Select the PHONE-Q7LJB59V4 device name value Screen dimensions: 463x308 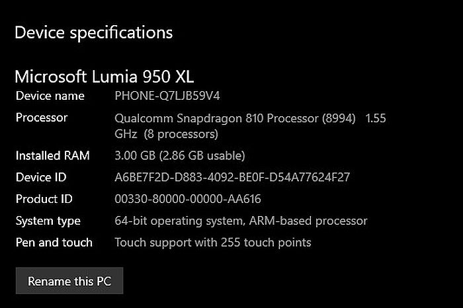pyautogui.click(x=167, y=96)
